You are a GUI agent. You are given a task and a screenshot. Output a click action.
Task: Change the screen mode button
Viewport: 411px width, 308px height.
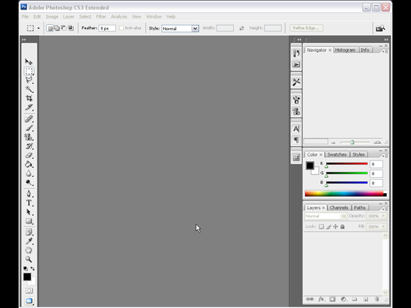point(29,301)
